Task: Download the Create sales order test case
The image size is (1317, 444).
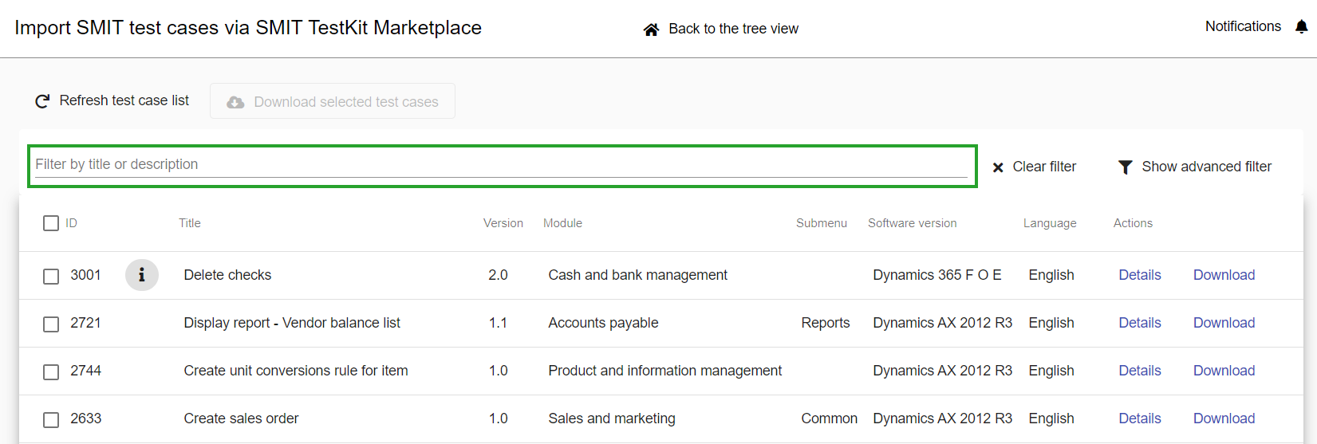Action: tap(1224, 418)
